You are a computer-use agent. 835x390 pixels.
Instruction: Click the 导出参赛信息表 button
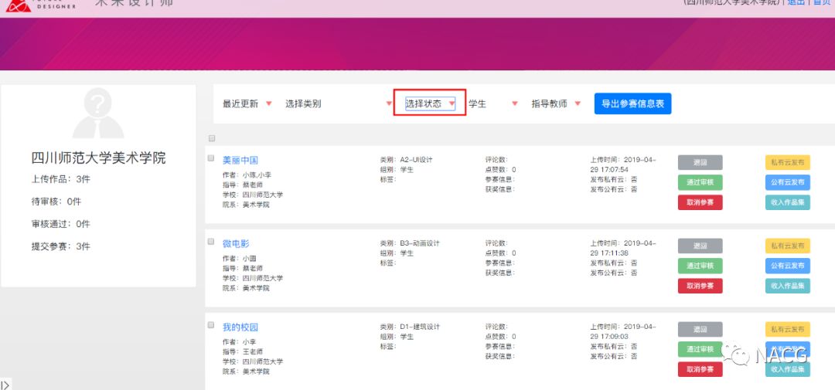click(632, 103)
